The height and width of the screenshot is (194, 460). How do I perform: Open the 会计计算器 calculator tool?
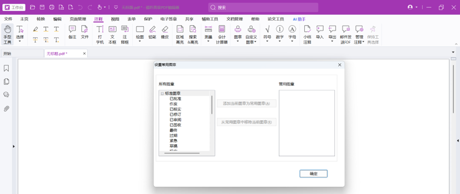[222, 35]
